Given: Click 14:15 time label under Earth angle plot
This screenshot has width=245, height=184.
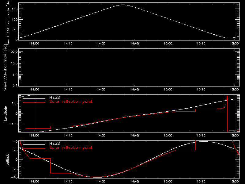Looking at the screenshot, I should tap(68, 43).
